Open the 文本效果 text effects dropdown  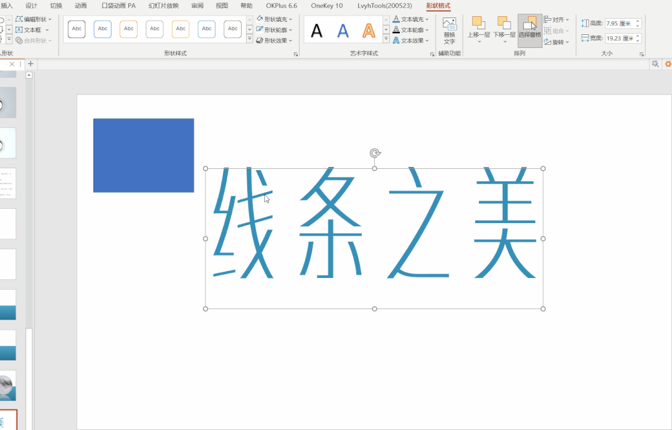(x=411, y=41)
